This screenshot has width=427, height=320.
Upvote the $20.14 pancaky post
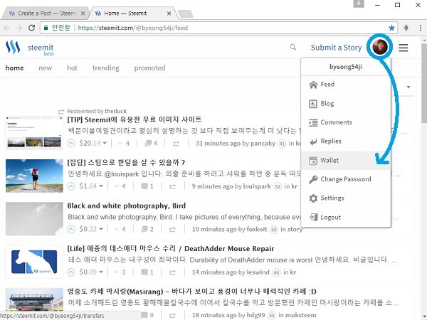point(71,144)
